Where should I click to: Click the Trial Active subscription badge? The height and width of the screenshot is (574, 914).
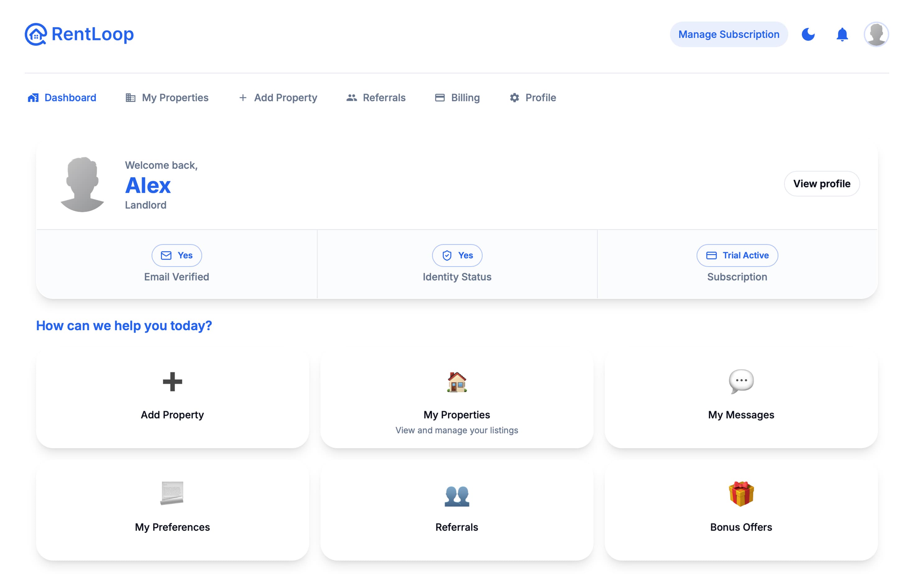click(x=737, y=255)
